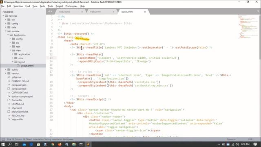Open the notification center icon

point(255,144)
